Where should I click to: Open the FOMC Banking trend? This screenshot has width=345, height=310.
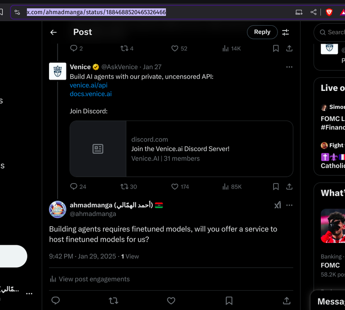coord(333,265)
